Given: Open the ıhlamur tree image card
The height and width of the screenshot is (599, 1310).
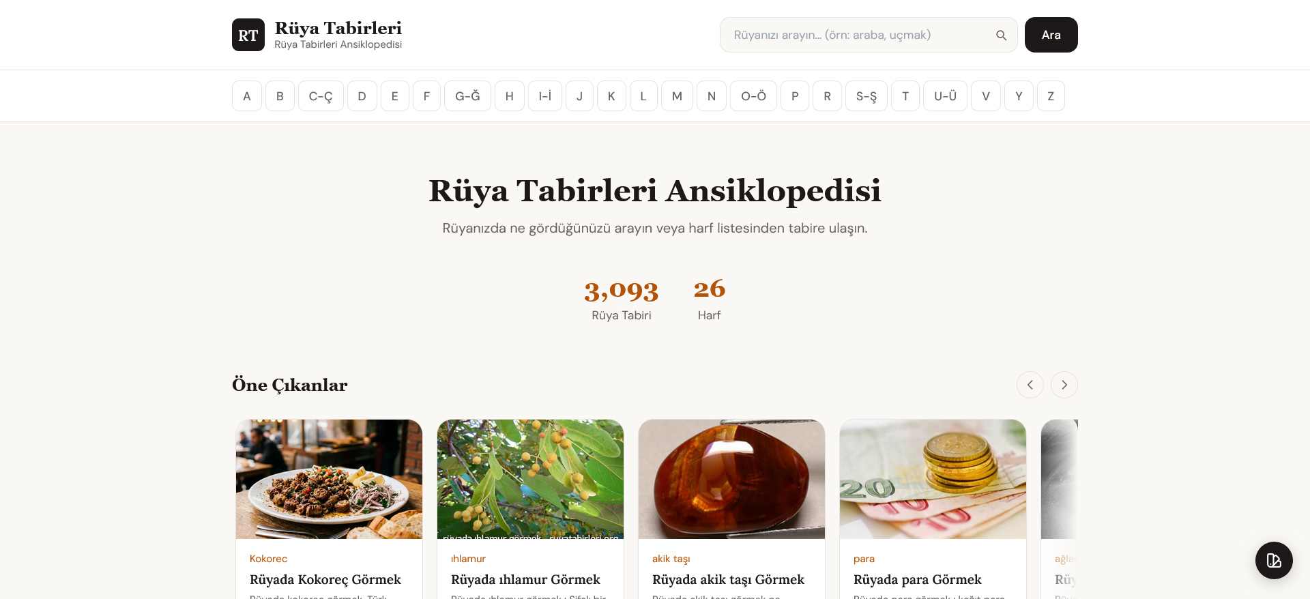Looking at the screenshot, I should pyautogui.click(x=530, y=479).
